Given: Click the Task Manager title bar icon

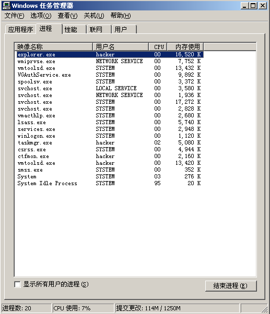Looking at the screenshot, I should (6, 6).
